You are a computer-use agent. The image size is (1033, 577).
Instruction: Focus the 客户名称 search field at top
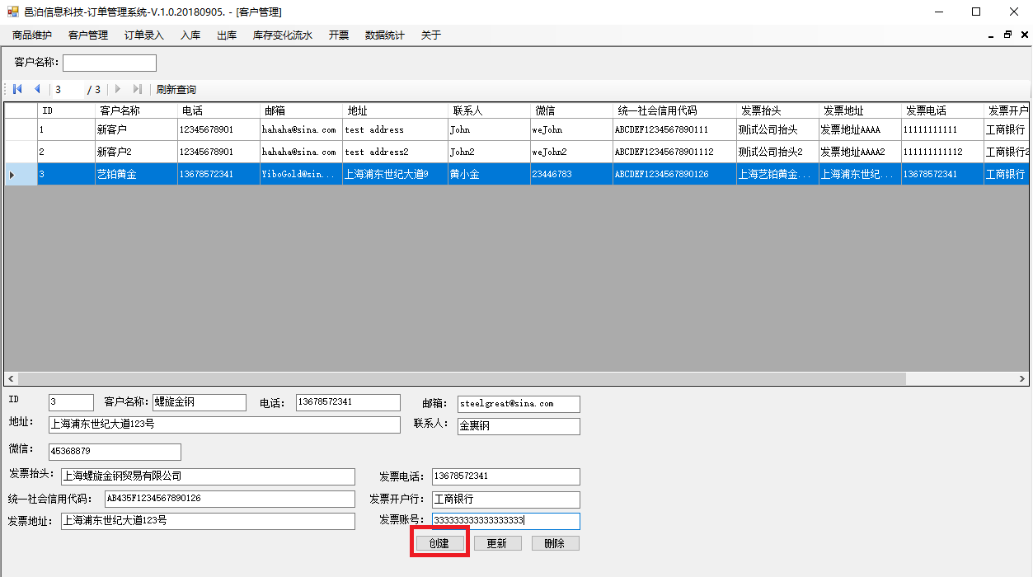tap(110, 63)
